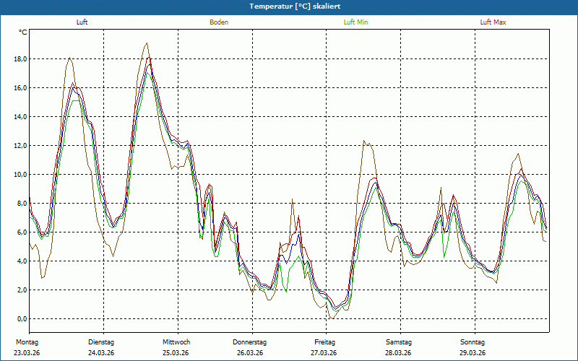Click the date 23.03.26 below Montag

point(27,353)
